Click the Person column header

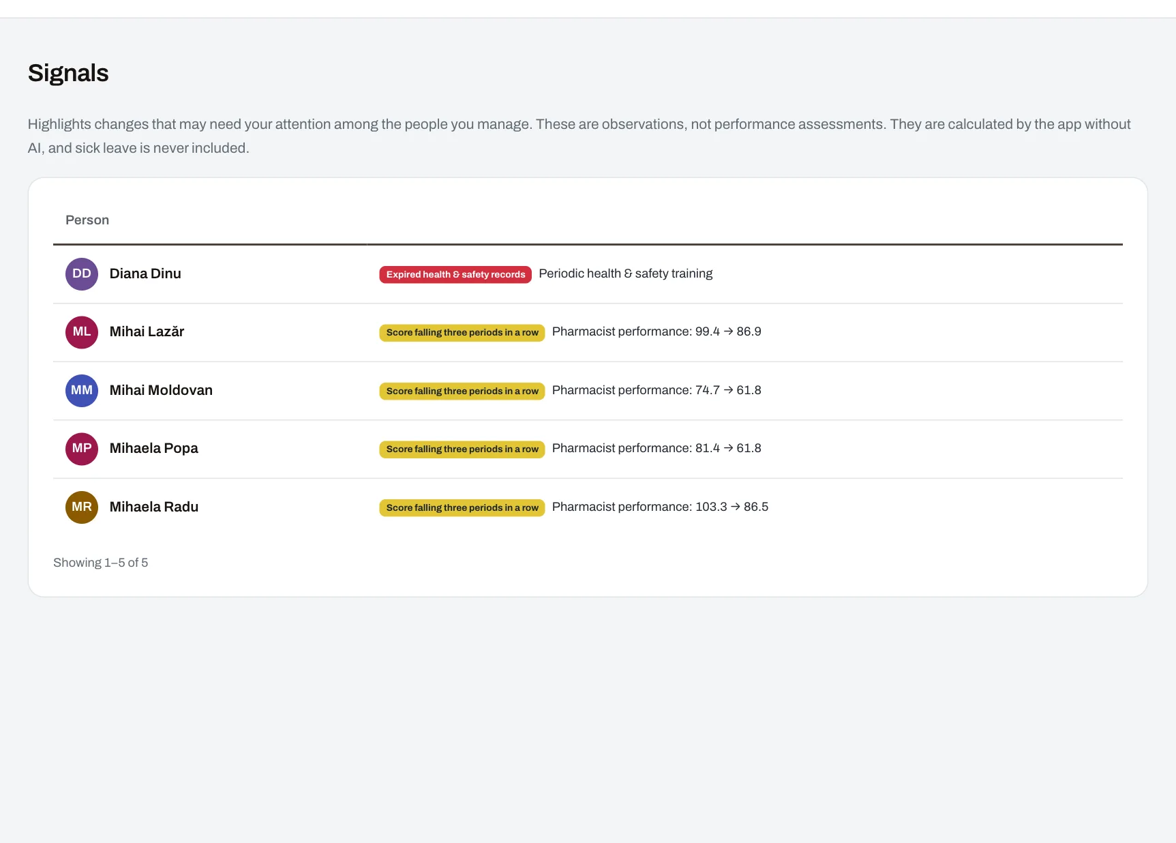(x=87, y=220)
